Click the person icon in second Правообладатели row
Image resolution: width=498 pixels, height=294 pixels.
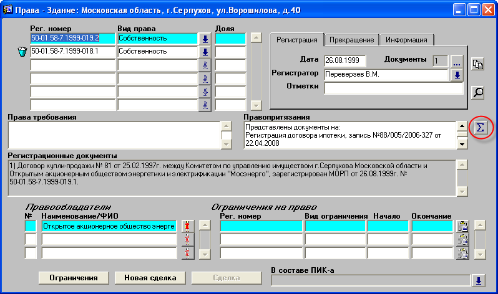click(x=187, y=240)
